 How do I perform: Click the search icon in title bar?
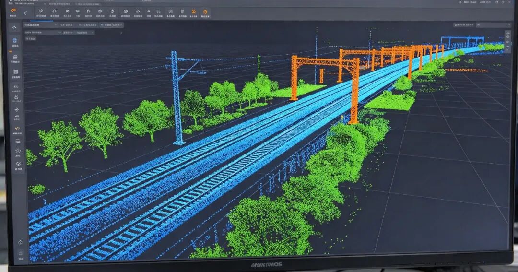pos(460,2)
